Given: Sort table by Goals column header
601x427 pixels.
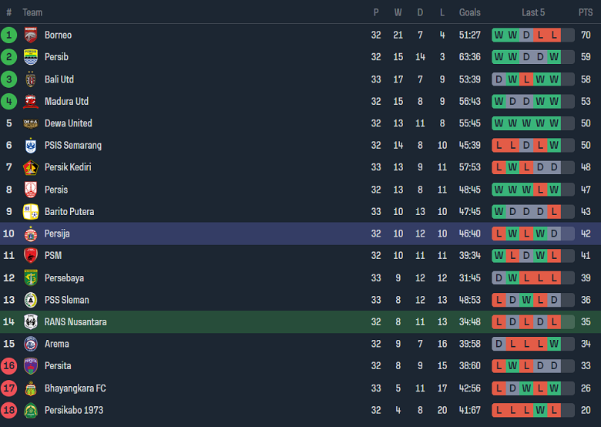Looking at the screenshot, I should [470, 12].
